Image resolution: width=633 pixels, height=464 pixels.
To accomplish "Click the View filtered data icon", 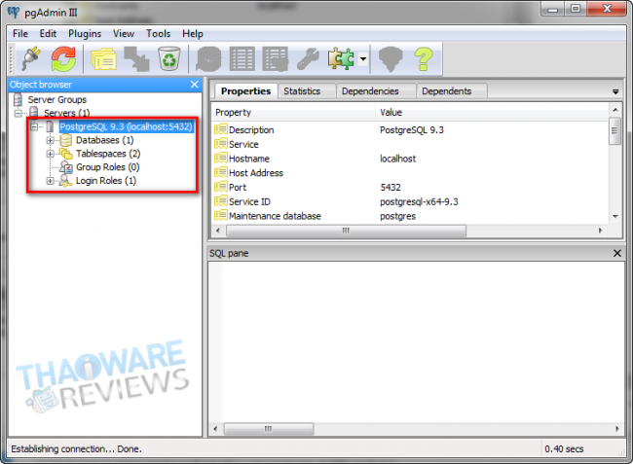I will [x=275, y=59].
